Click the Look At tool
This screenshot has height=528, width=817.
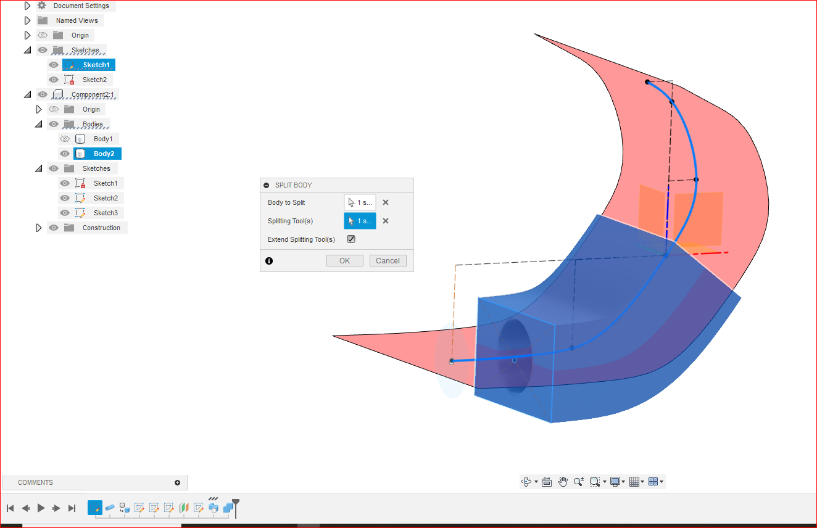click(546, 482)
